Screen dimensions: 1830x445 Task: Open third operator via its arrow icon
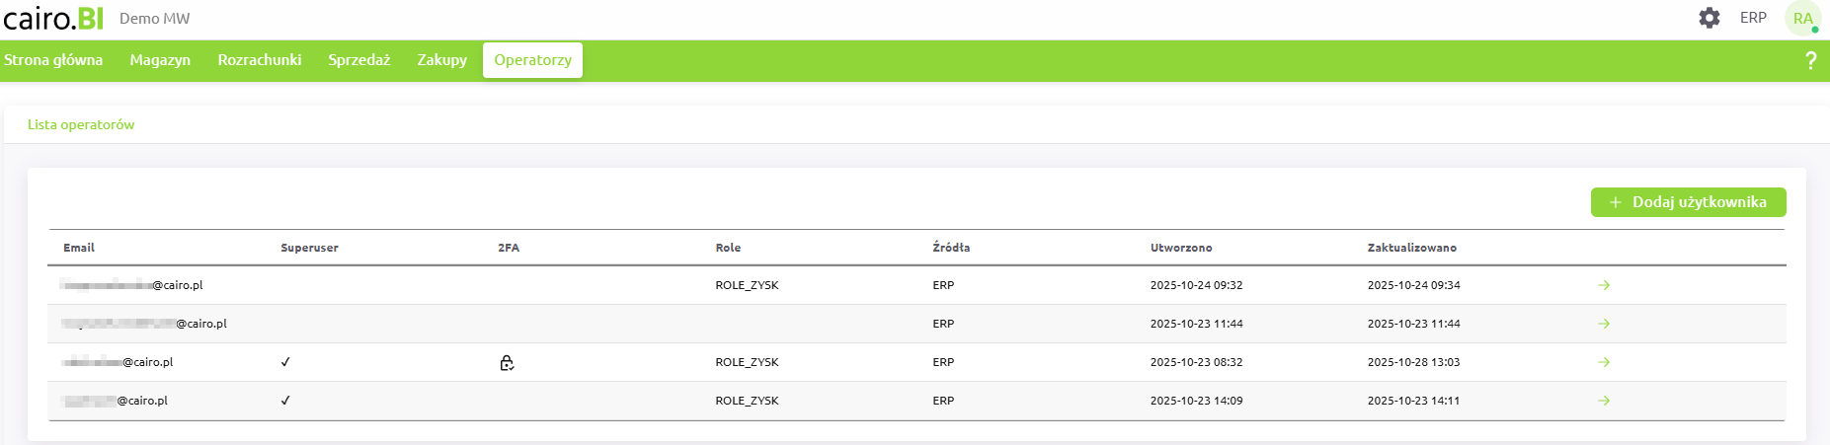(x=1604, y=362)
